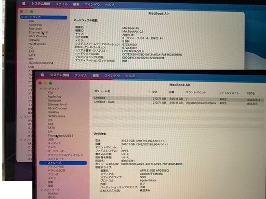The height and width of the screenshot is (199, 266).
Task: Open Apple menu in front window
Action: coord(42,75)
